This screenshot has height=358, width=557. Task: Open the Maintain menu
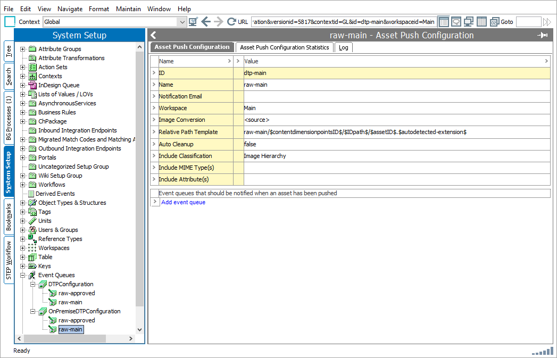pos(128,9)
